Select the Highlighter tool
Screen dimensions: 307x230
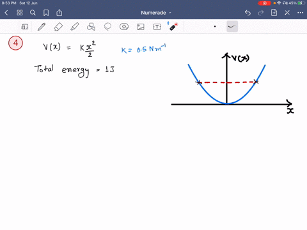[x=75, y=27]
